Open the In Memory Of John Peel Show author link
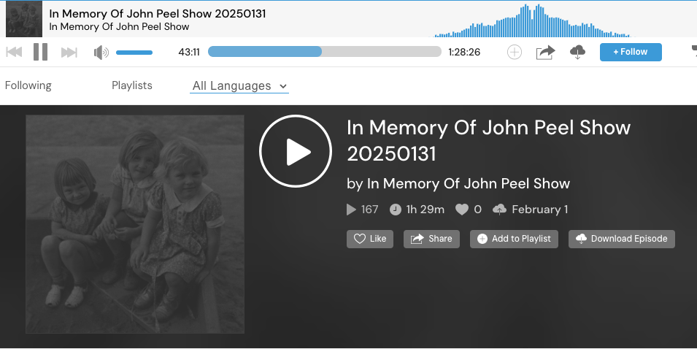The height and width of the screenshot is (349, 697). coord(469,183)
